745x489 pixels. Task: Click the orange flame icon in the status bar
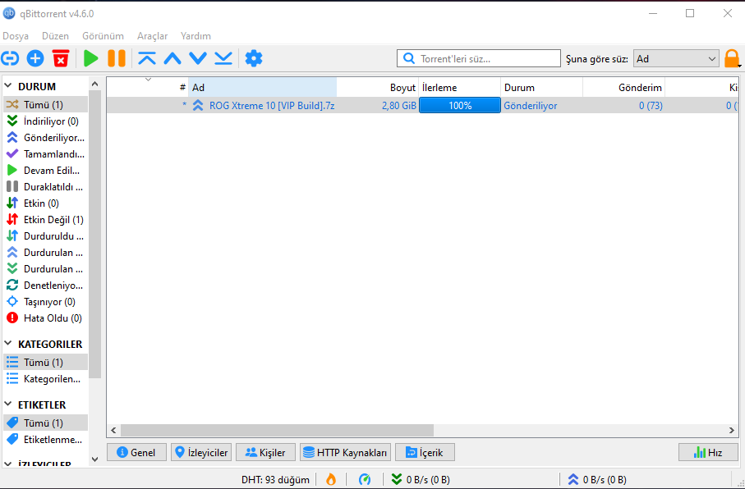(x=331, y=479)
